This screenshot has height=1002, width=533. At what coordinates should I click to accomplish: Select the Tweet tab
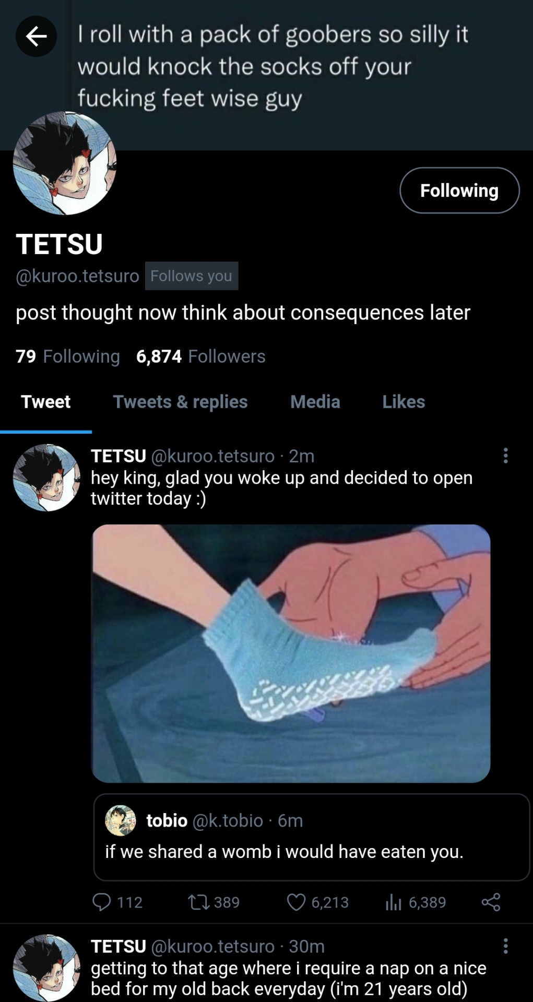coord(46,402)
